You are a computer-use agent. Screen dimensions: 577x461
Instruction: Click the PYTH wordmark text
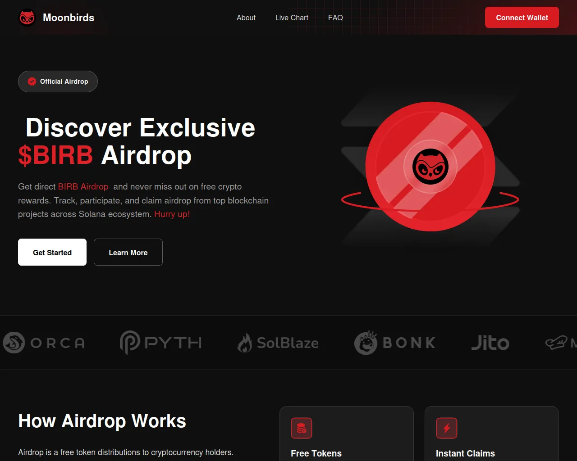point(173,343)
